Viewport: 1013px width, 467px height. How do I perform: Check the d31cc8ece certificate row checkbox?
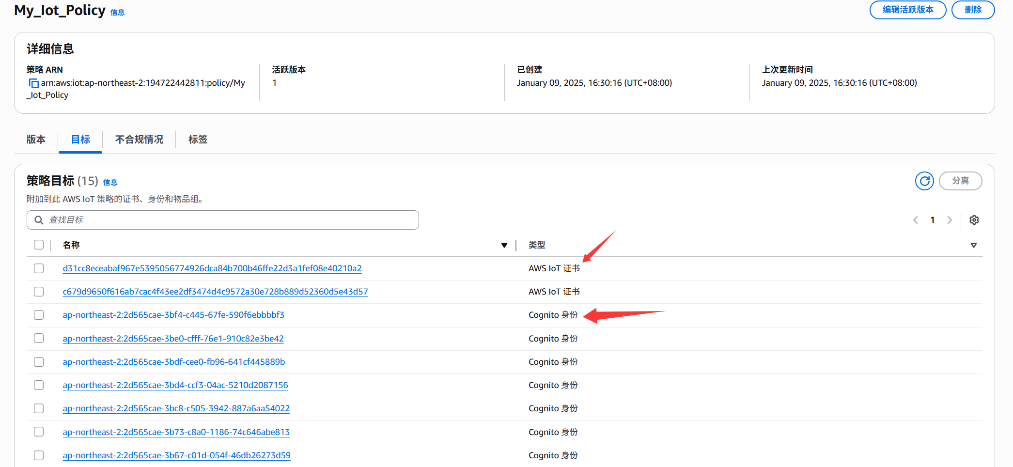pyautogui.click(x=39, y=268)
